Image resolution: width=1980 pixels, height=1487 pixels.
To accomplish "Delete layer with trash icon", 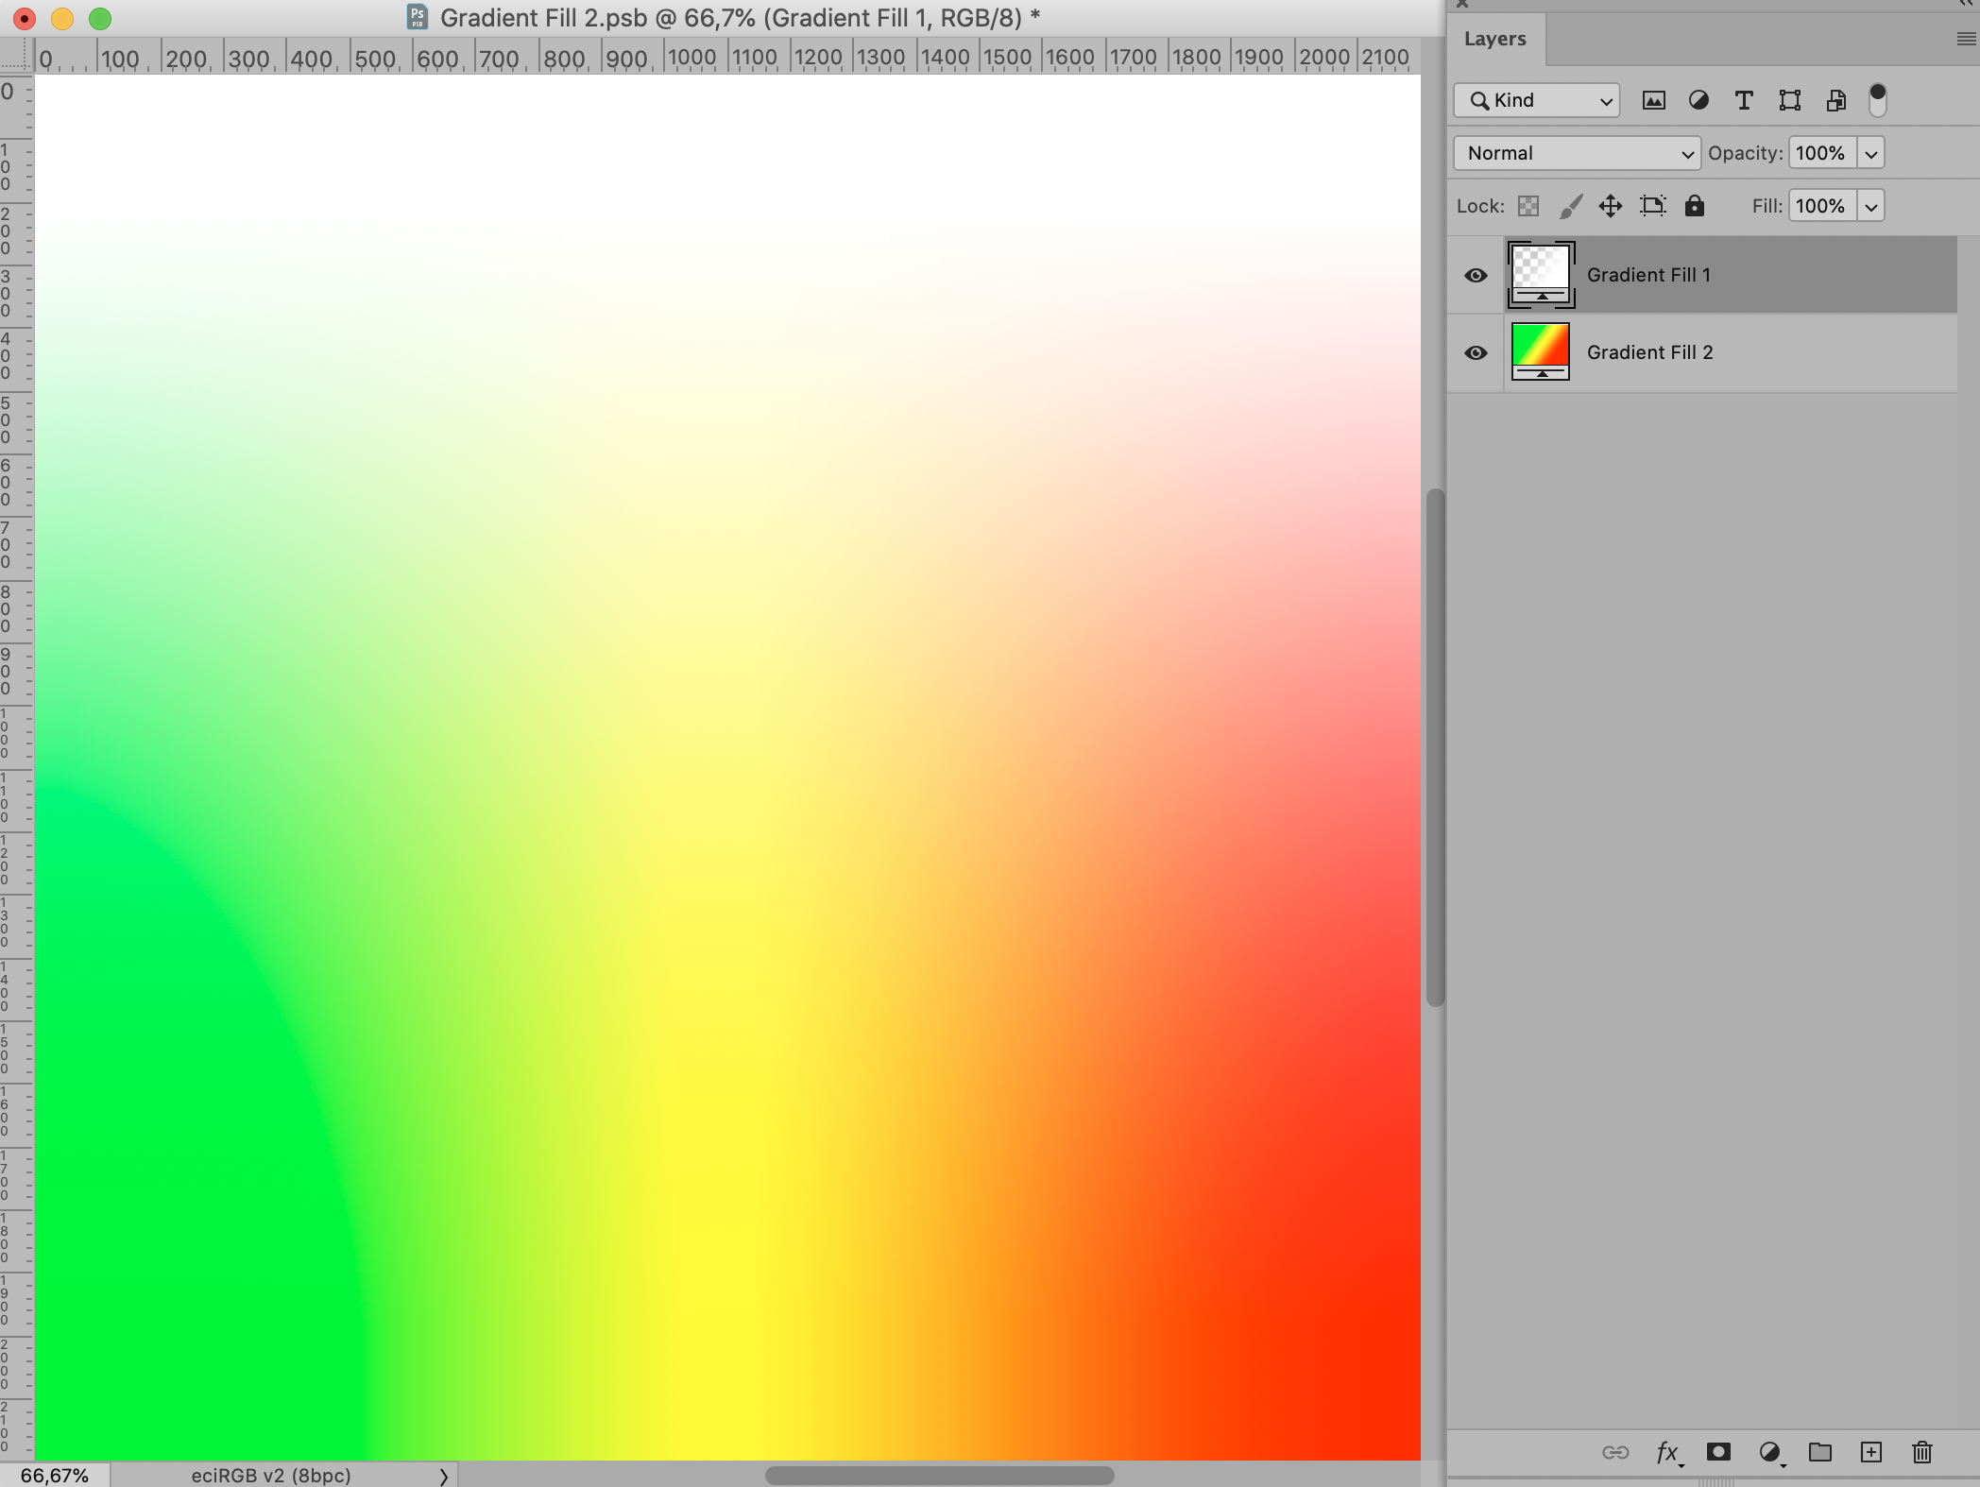I will tap(1921, 1452).
